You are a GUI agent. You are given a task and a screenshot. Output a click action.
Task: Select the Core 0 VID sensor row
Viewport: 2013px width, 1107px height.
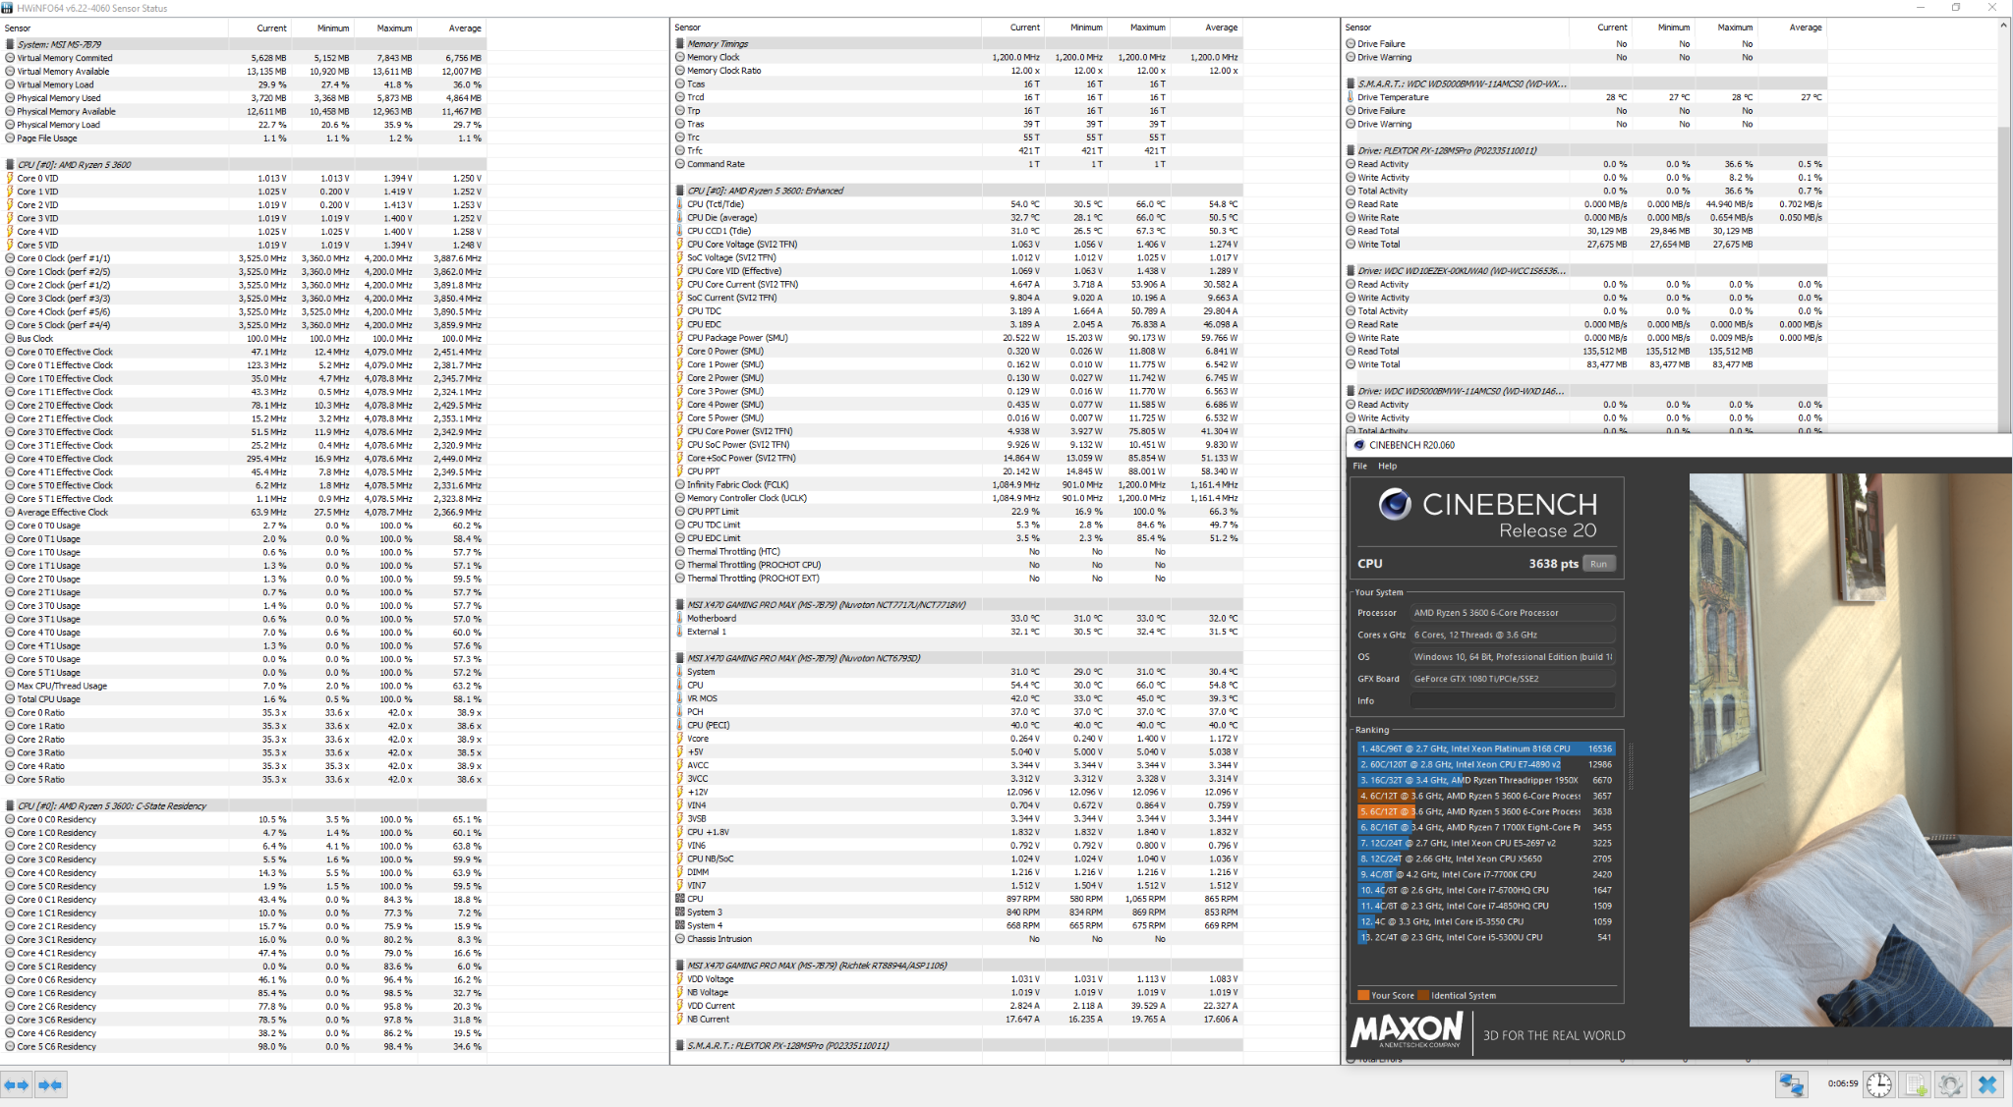point(37,179)
